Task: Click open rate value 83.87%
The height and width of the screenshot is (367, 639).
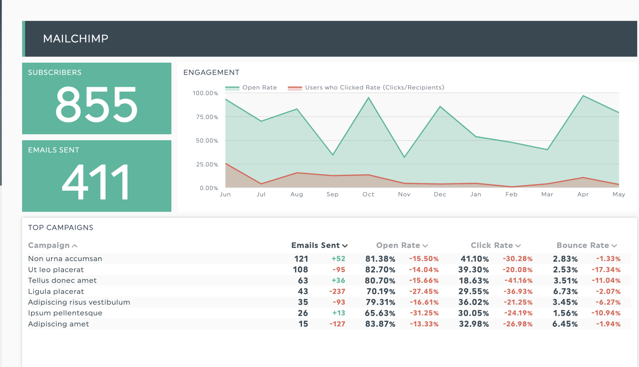Action: 380,324
